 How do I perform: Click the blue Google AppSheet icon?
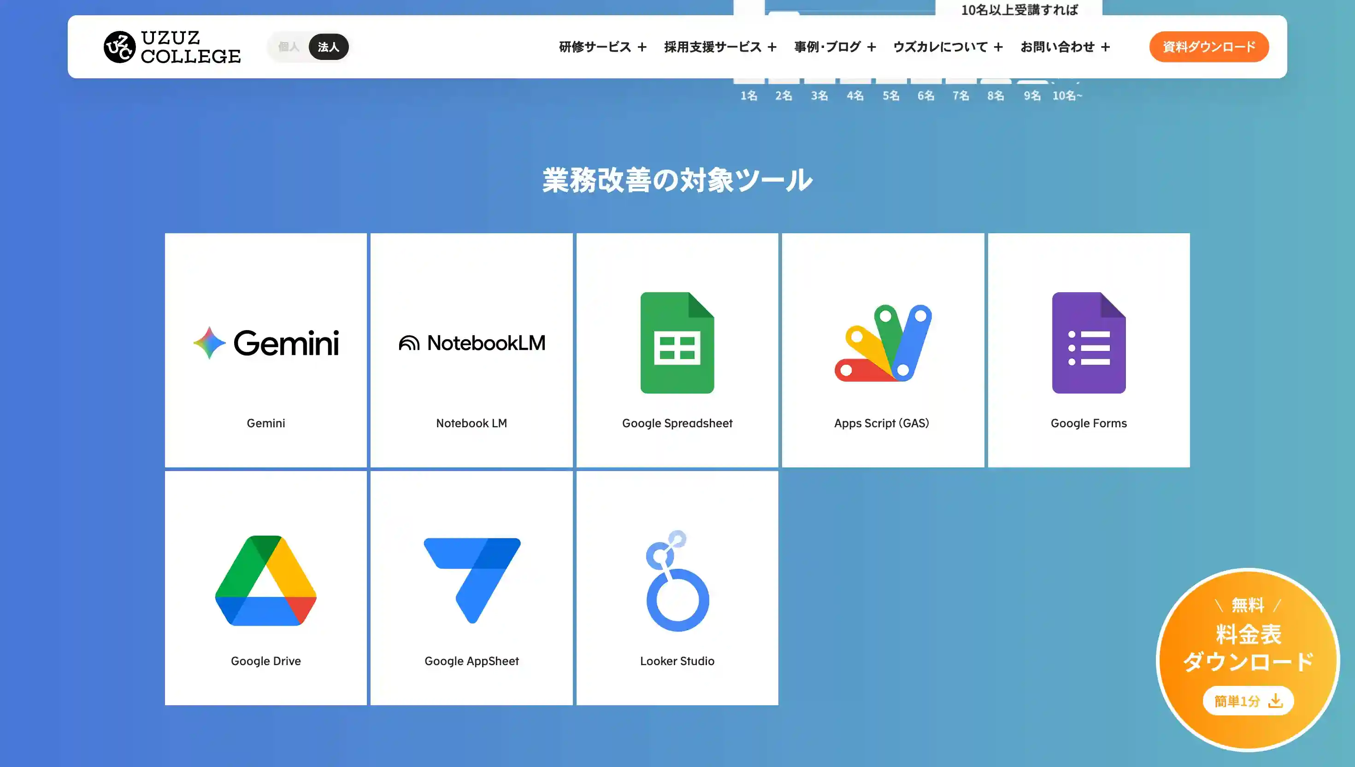pyautogui.click(x=472, y=580)
